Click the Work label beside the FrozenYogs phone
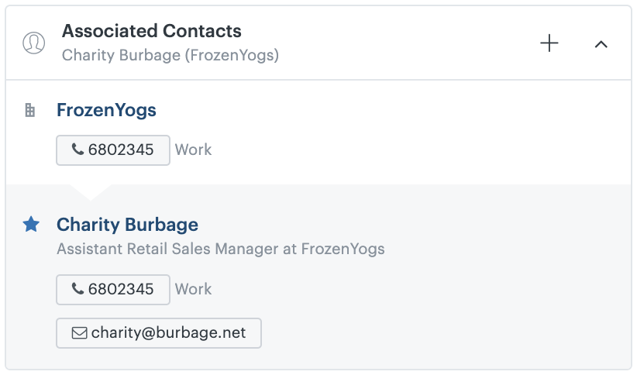Viewport: 637px width, 375px height. [x=194, y=150]
